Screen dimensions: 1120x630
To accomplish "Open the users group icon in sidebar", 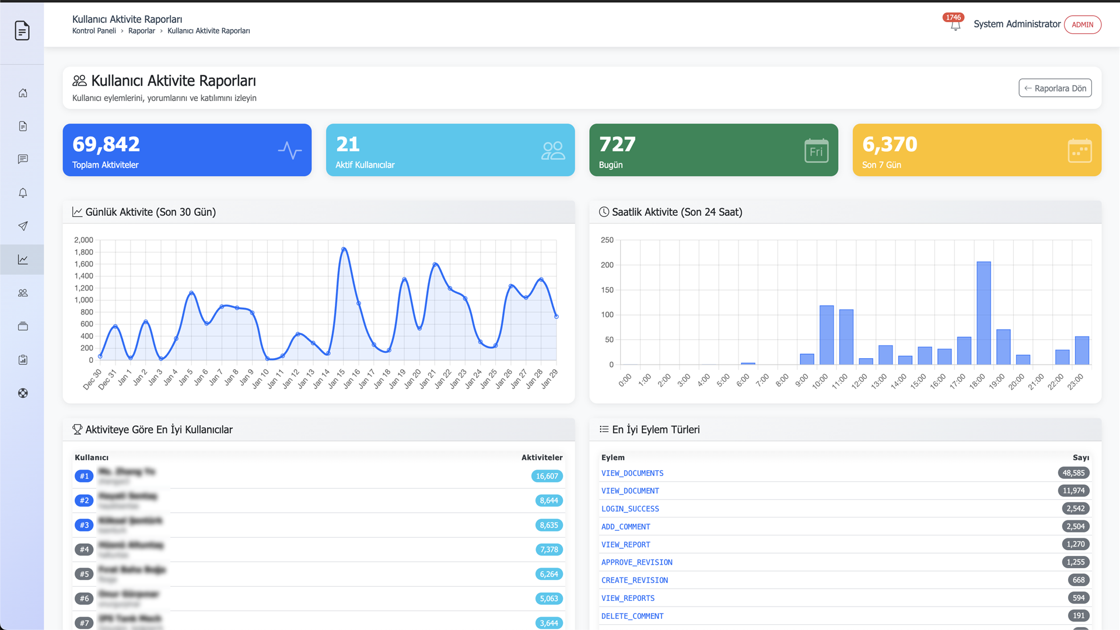I will pyautogui.click(x=23, y=293).
